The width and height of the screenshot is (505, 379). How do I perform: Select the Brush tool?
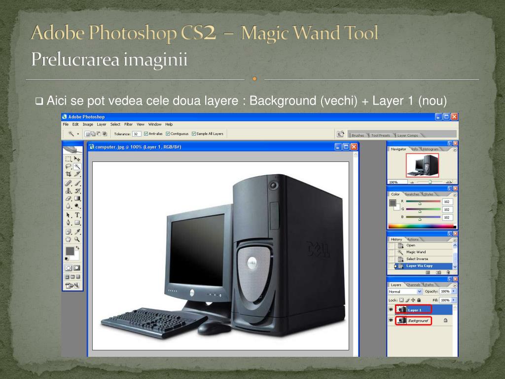click(77, 183)
